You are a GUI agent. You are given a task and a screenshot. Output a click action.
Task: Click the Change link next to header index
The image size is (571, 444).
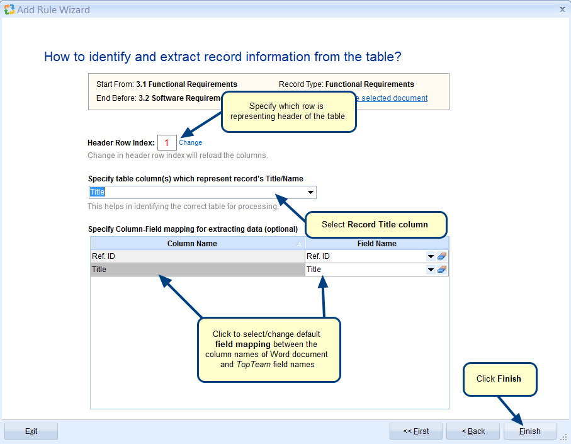pyautogui.click(x=190, y=142)
